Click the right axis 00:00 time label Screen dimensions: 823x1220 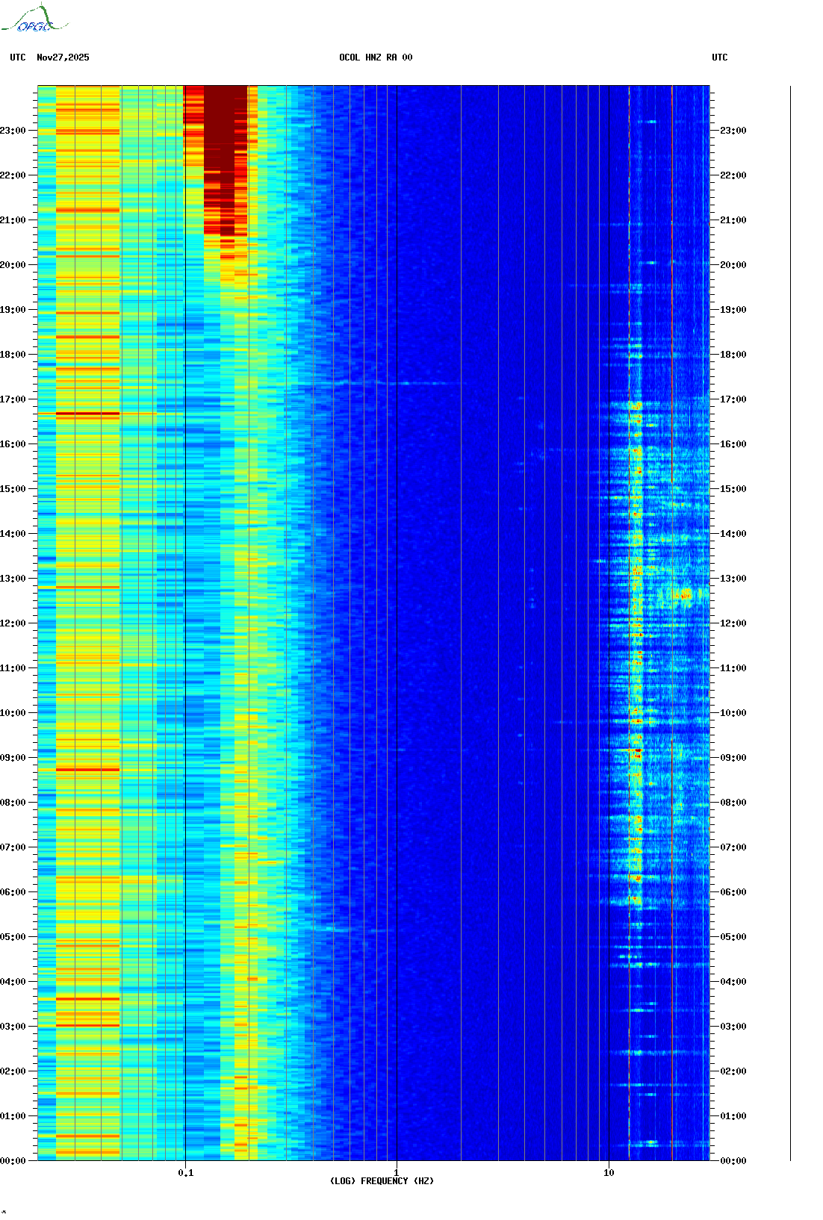(733, 1161)
